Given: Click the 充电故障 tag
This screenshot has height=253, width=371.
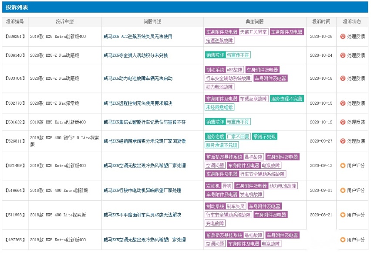Looking at the screenshot, I should [215, 223].
